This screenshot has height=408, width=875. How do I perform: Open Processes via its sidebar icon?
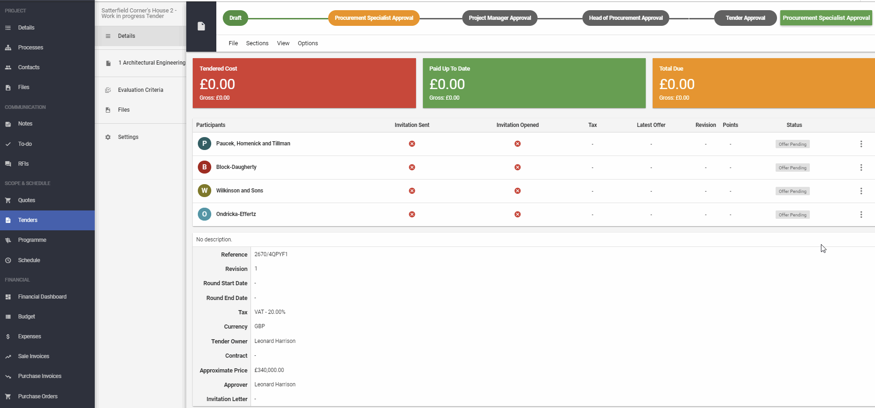(x=8, y=48)
